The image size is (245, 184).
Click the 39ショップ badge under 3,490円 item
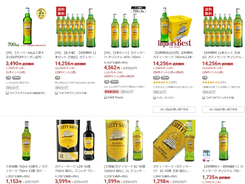(12, 88)
